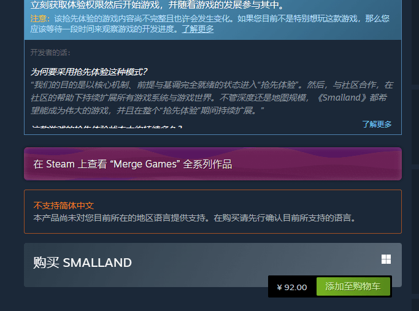Click the yellow 注意: label
The image size is (419, 311).
40,18
